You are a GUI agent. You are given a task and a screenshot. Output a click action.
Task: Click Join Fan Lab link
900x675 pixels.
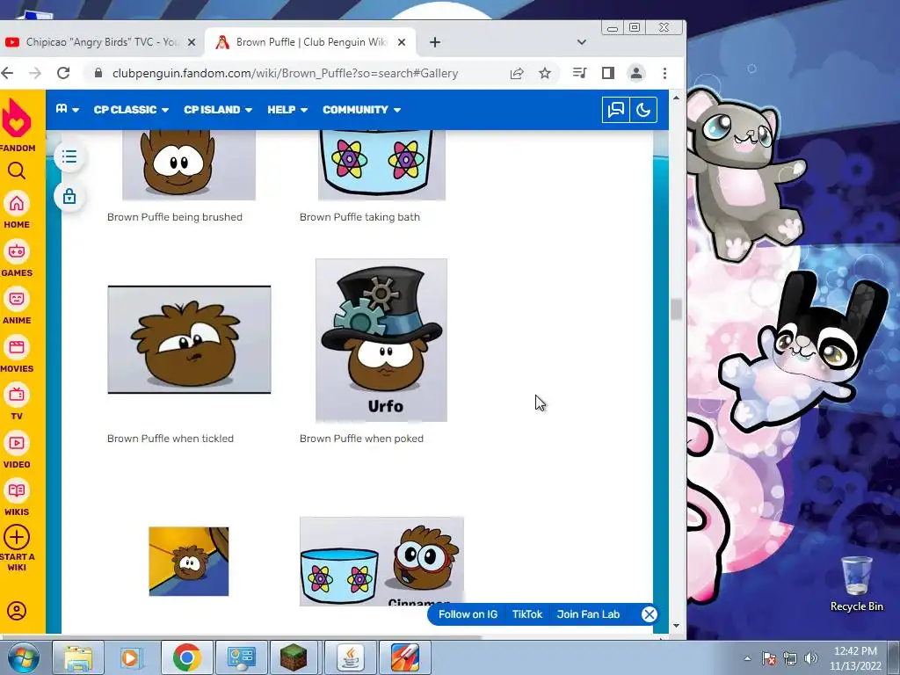[x=588, y=614]
